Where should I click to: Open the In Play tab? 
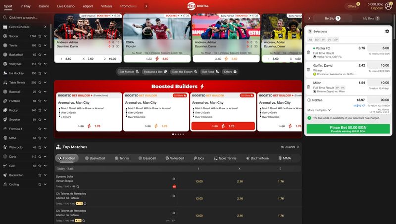click(x=26, y=6)
